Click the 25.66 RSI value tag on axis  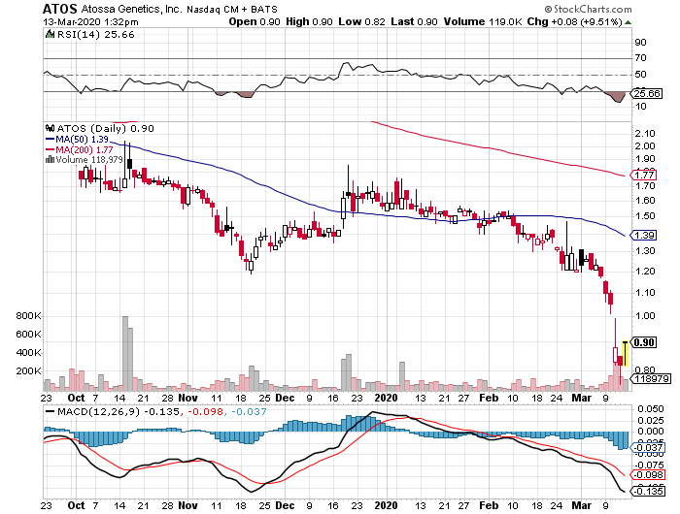(x=647, y=93)
